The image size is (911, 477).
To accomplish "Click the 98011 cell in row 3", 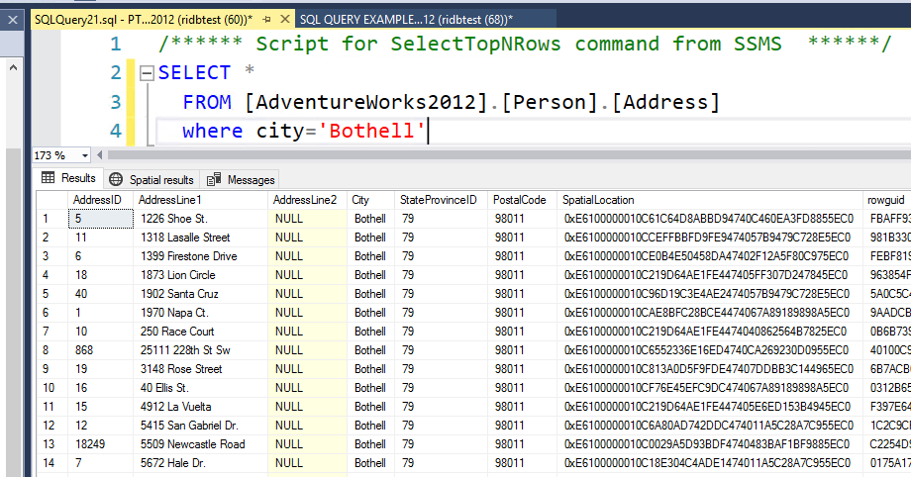I will (x=522, y=256).
